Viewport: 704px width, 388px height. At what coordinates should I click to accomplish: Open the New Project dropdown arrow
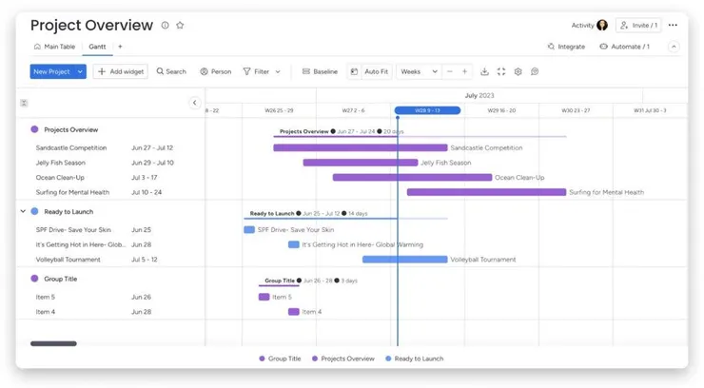click(80, 71)
